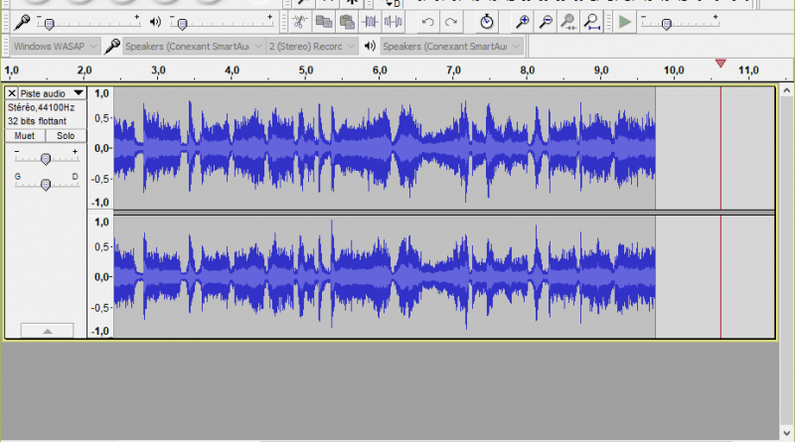Fit the selection to window width
The height and width of the screenshot is (442, 795).
point(567,21)
